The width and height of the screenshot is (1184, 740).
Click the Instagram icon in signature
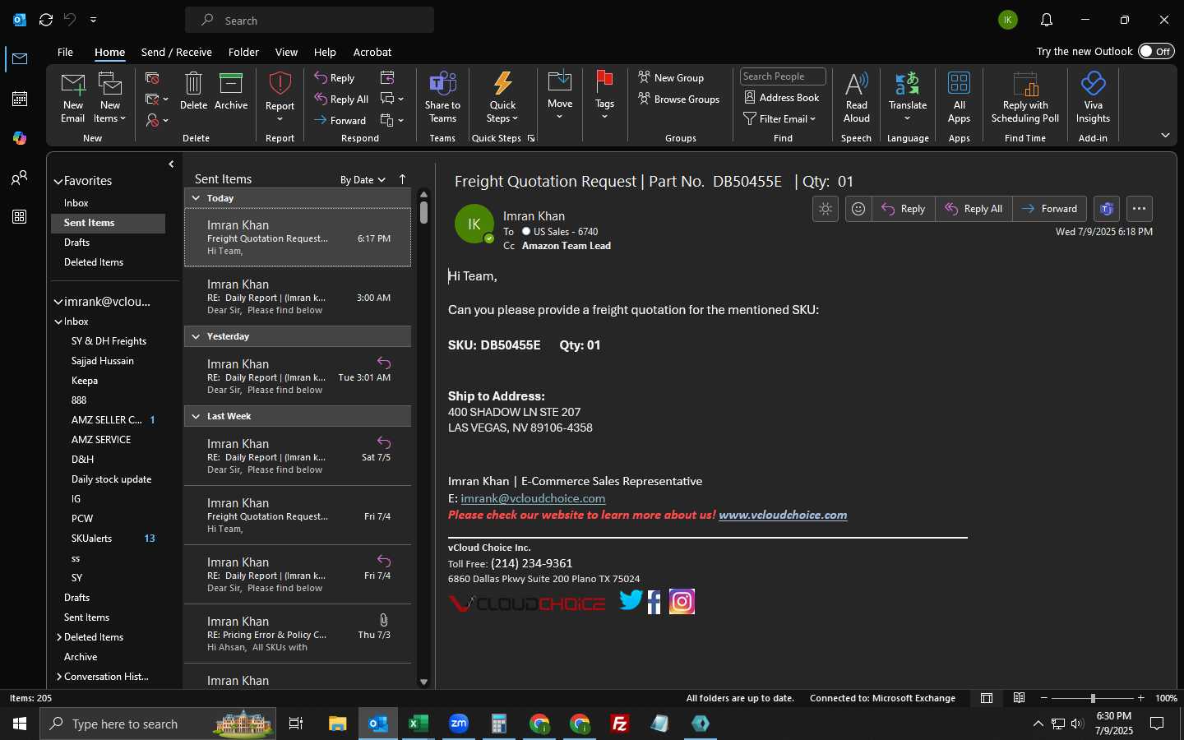pyautogui.click(x=682, y=602)
